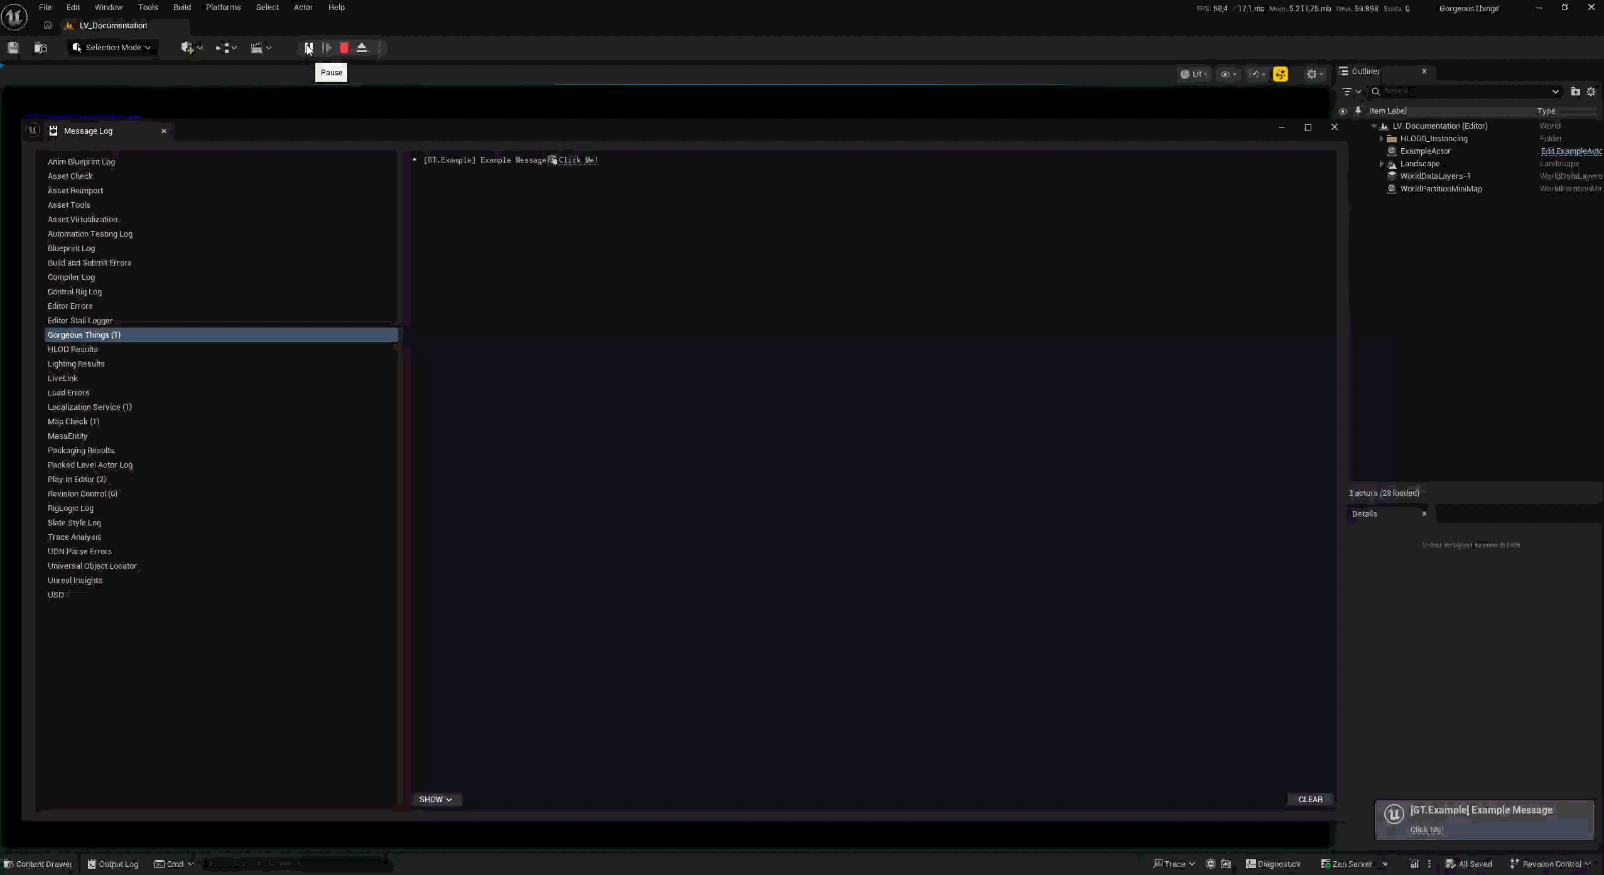Toggle the Outliner visibility column eye

[x=1343, y=111]
